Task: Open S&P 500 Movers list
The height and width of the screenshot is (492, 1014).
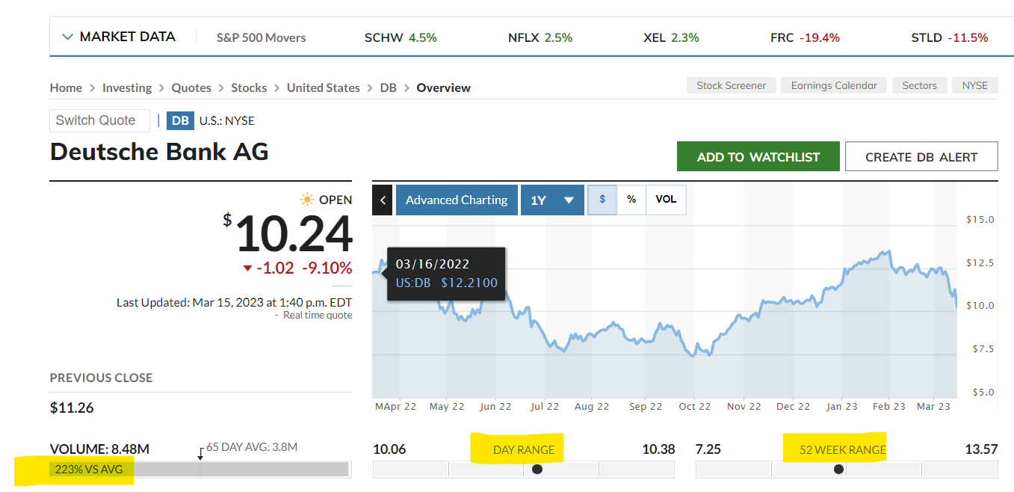Action: pyautogui.click(x=261, y=37)
